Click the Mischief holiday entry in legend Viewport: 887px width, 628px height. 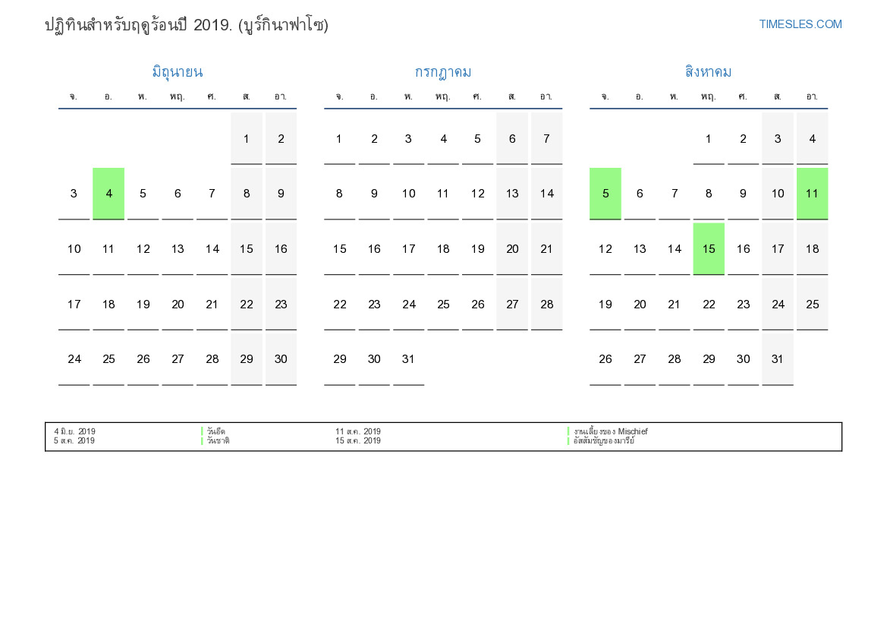tap(611, 431)
